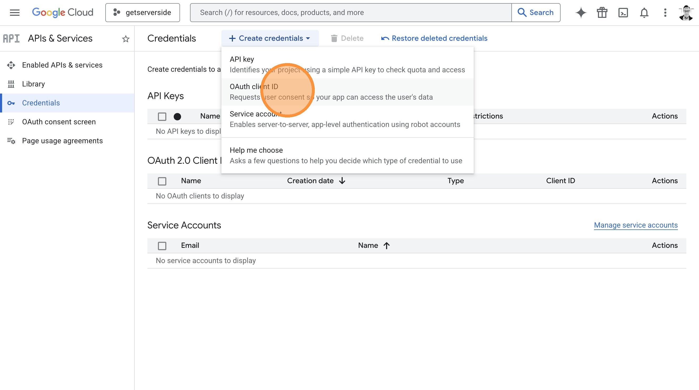Click the Google Cloud logo
This screenshot has height=390, width=699.
click(x=62, y=12)
